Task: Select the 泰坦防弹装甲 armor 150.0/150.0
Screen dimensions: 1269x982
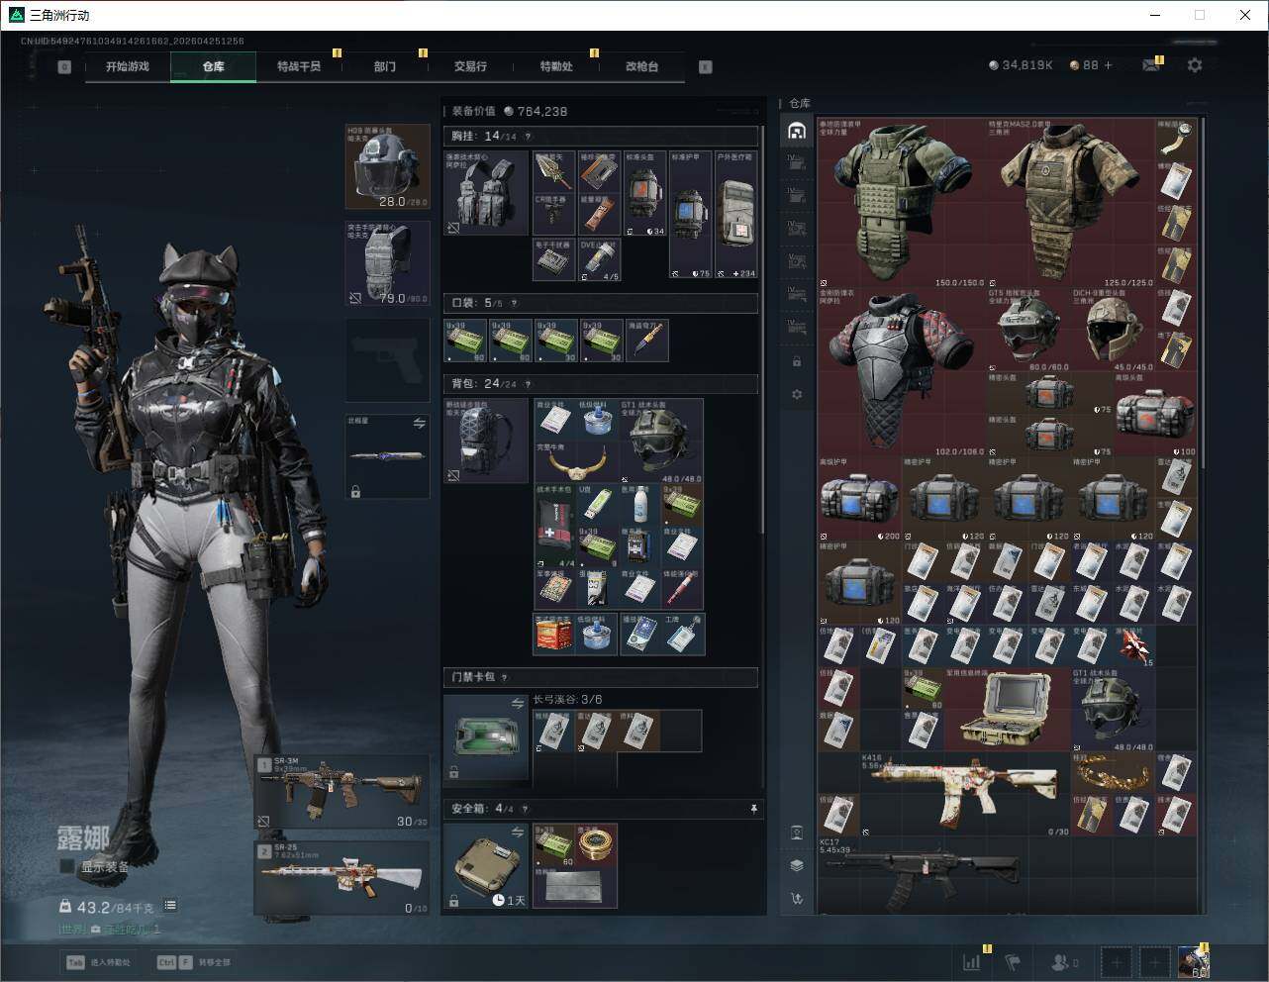Action: tap(902, 204)
